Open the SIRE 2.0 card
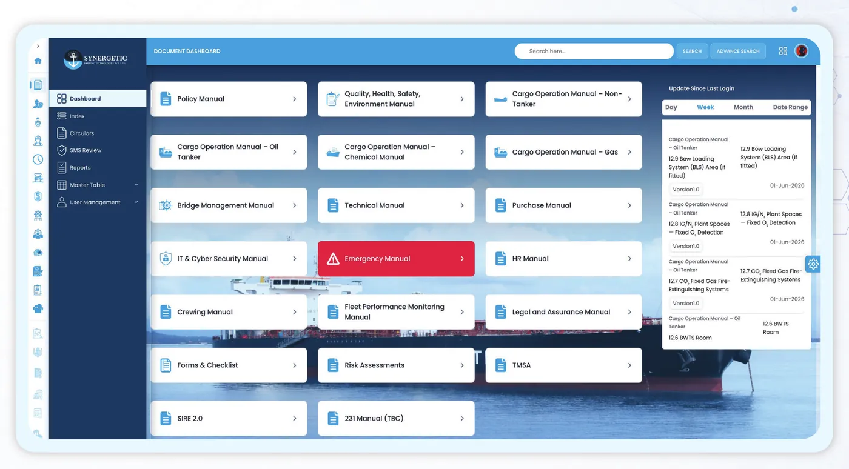 tap(229, 419)
